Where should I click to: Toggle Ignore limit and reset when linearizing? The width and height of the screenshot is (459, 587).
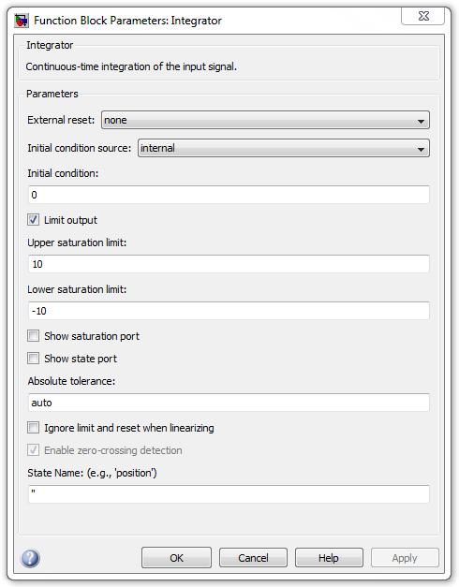click(x=33, y=428)
